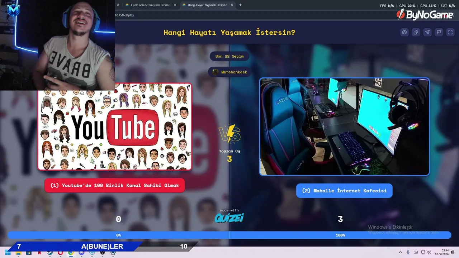Open Microsoft Store from the taskbar
This screenshot has height=258, width=459.
click(x=29, y=253)
